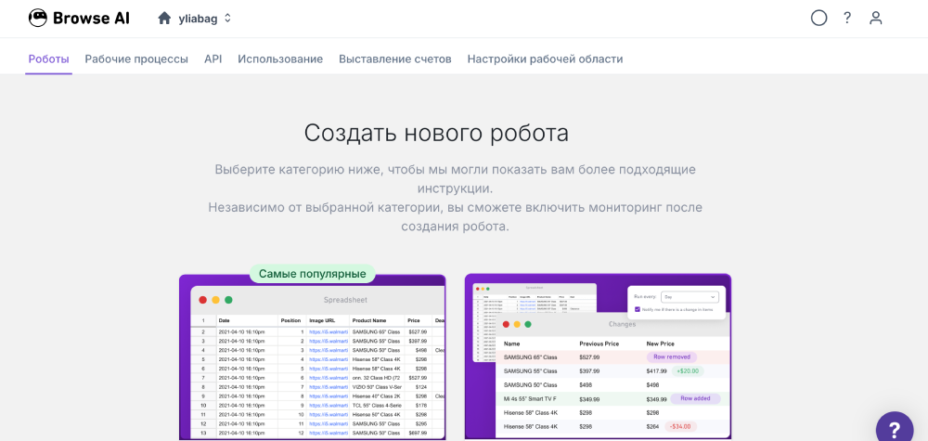
Task: Open the purple help chat bubble
Action: 895,429
